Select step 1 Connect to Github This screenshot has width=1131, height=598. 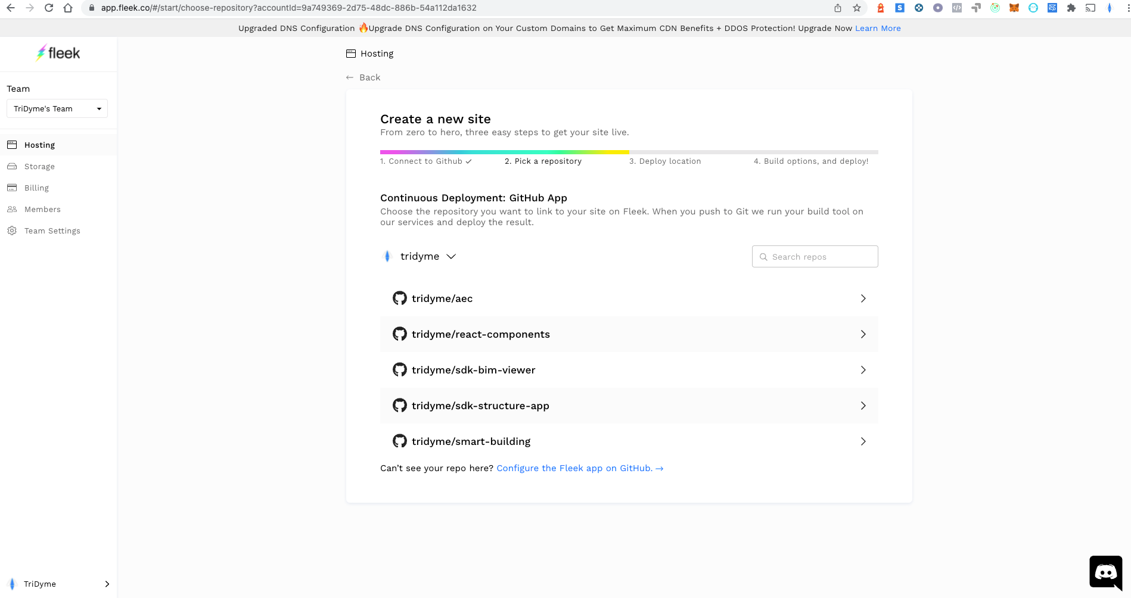coord(425,161)
